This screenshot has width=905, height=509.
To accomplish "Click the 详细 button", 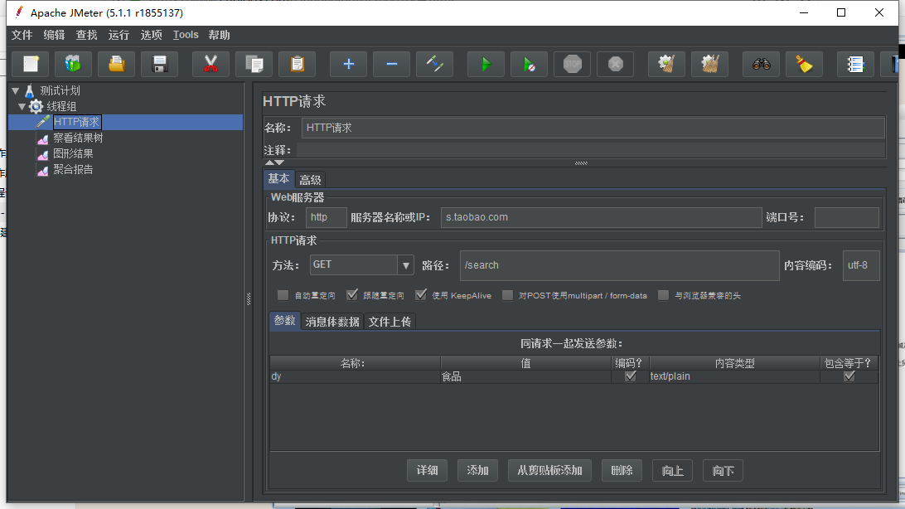I will tap(427, 470).
